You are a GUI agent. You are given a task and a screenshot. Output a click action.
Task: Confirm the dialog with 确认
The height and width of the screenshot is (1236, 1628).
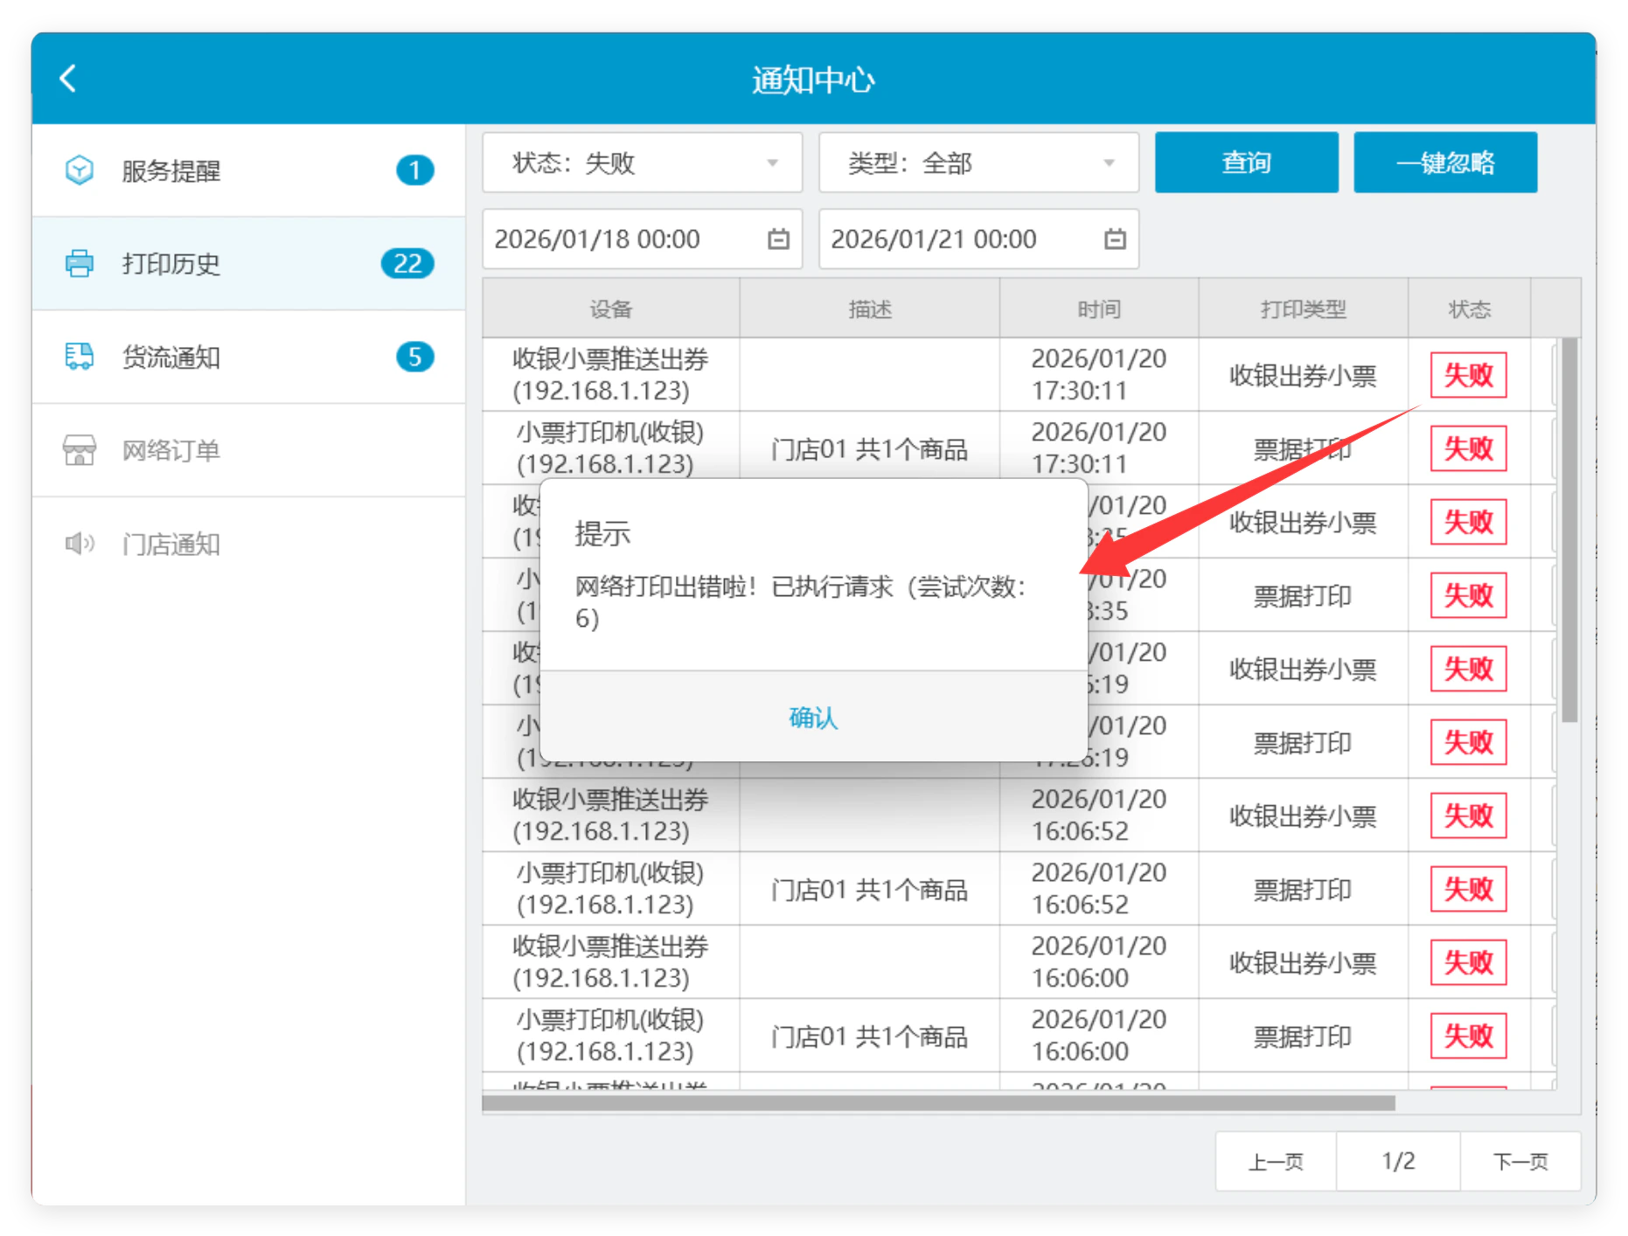[814, 717]
